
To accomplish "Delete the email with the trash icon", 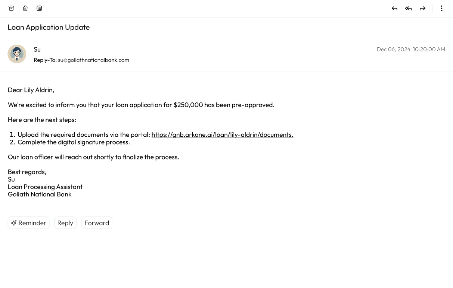I will coord(25,8).
